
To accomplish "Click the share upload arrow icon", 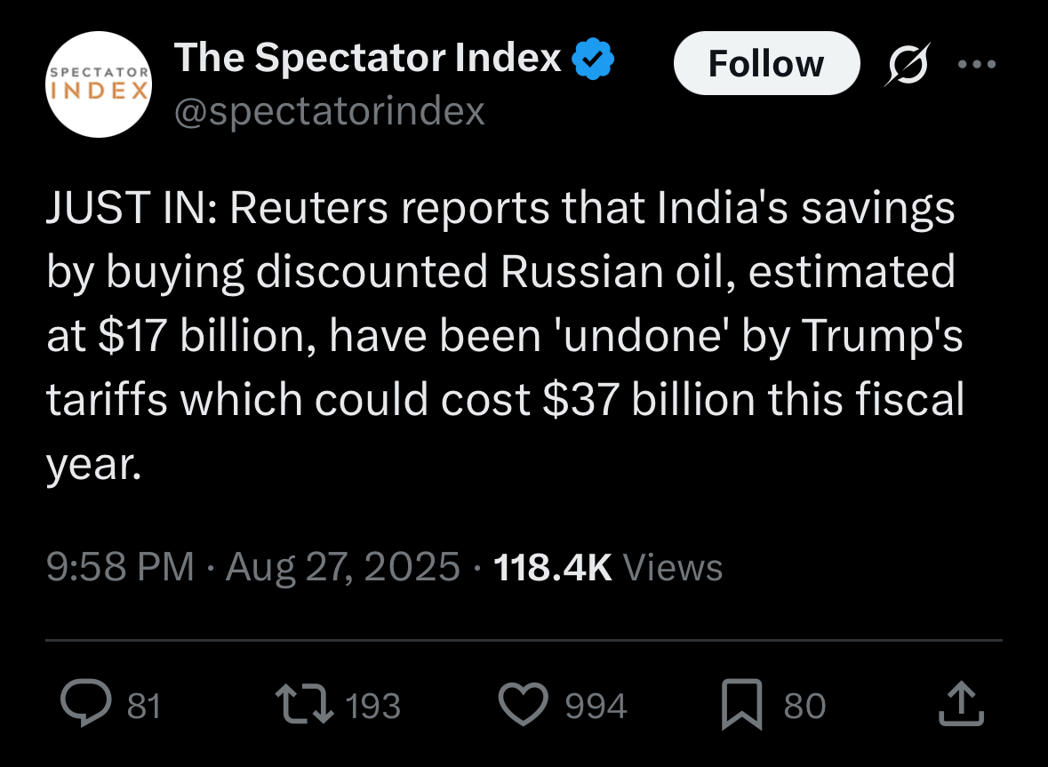I will pyautogui.click(x=961, y=704).
